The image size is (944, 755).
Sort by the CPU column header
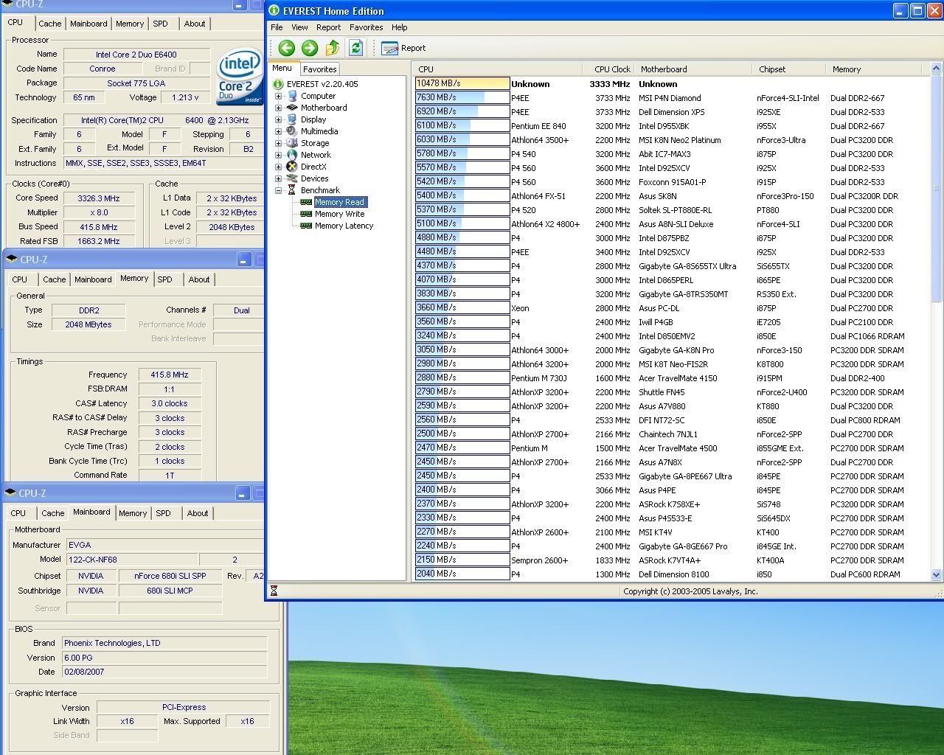tap(499, 69)
